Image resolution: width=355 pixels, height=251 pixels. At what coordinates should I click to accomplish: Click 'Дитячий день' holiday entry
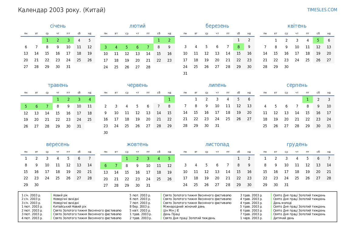(283, 218)
